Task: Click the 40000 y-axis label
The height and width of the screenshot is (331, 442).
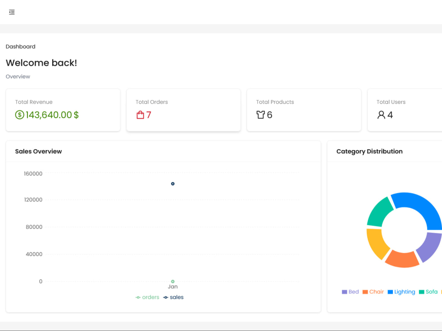Action: (34, 254)
